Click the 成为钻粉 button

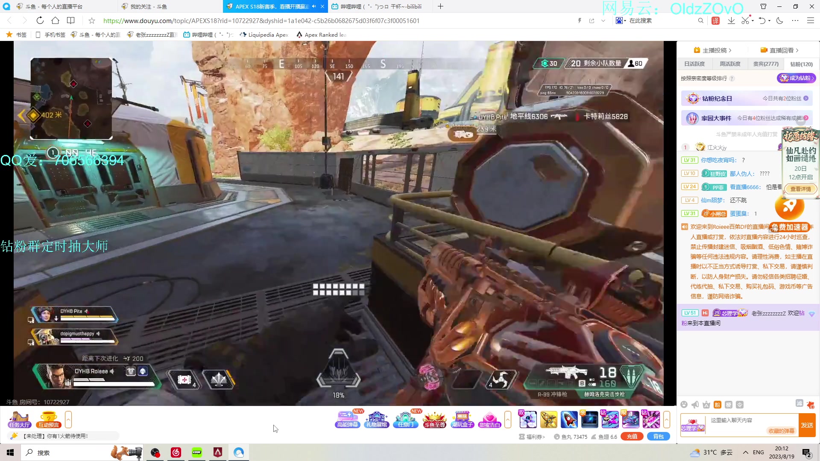pyautogui.click(x=796, y=78)
